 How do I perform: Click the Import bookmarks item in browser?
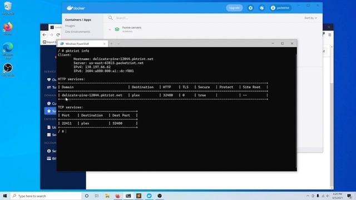(49, 42)
